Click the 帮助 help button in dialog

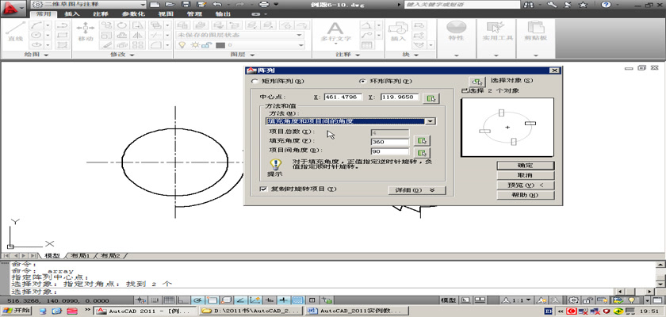click(x=526, y=195)
